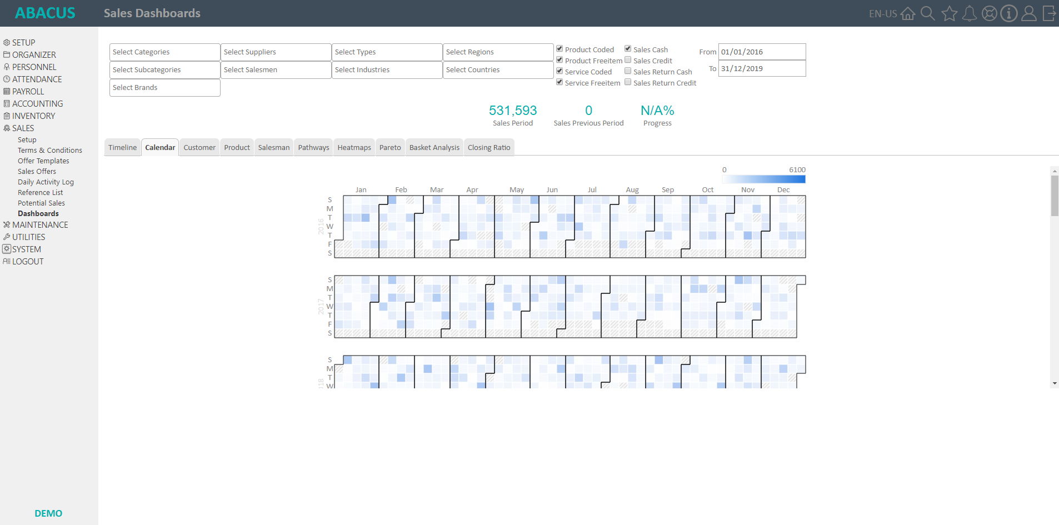
Task: Open the Closing Ratio tab
Action: [489, 147]
